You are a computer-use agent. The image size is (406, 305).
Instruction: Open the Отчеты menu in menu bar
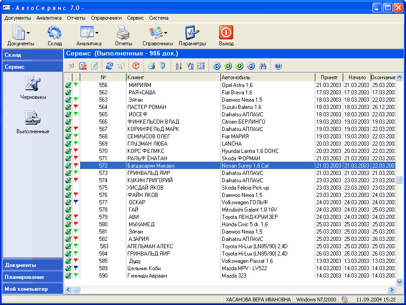tap(76, 18)
